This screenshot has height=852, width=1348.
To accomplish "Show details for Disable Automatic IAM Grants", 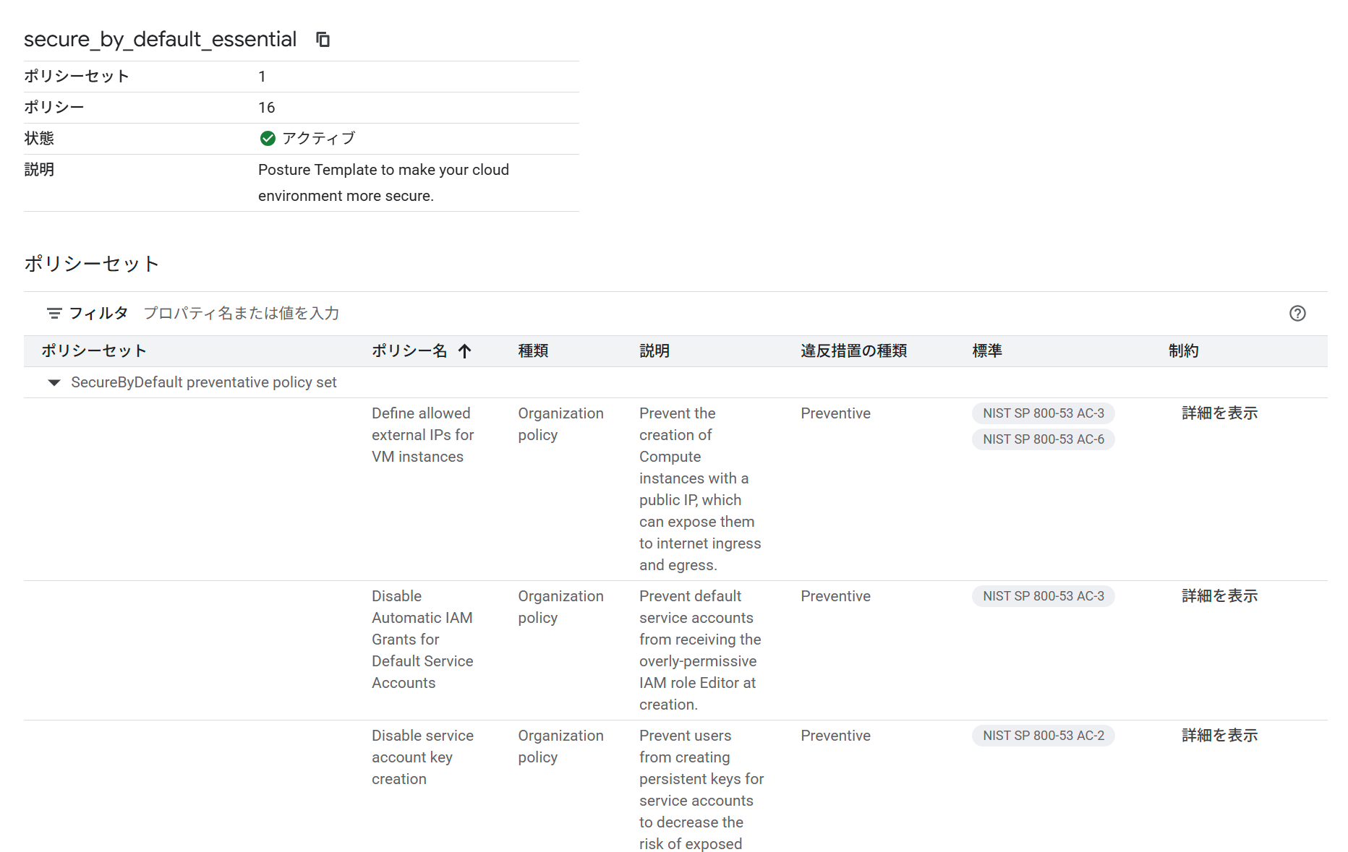I will [x=1219, y=596].
